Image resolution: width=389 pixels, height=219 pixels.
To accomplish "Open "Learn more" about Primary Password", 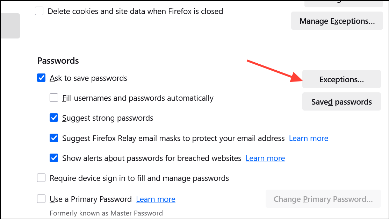I will (155, 199).
